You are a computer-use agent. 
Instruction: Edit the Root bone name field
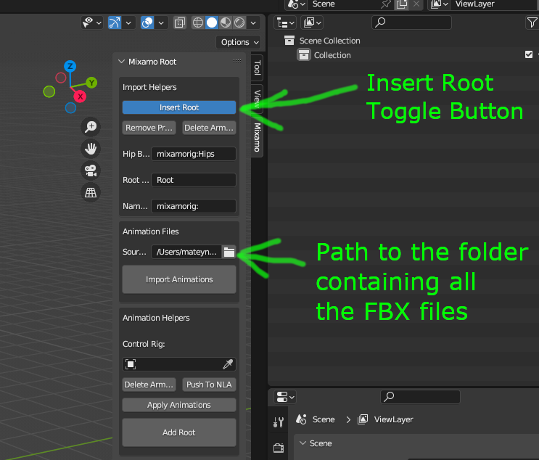click(x=194, y=180)
